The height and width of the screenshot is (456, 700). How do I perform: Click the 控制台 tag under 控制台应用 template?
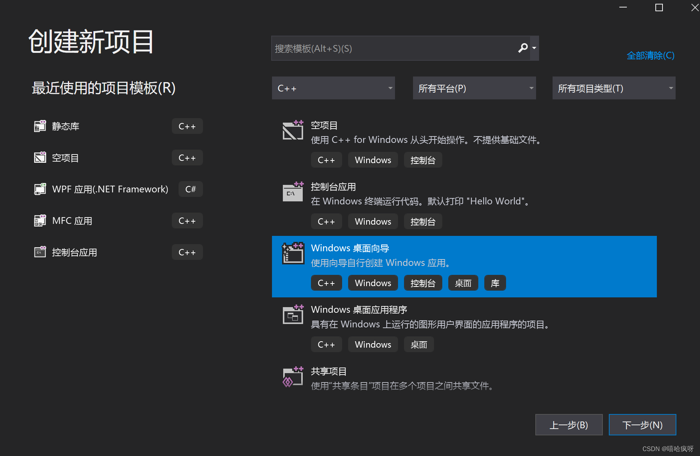click(x=423, y=222)
